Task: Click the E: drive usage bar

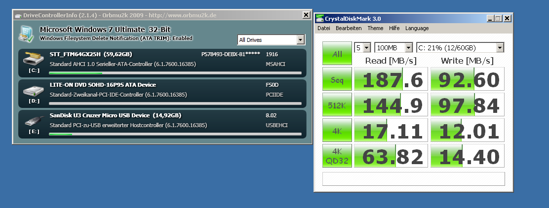Action: 175,134
